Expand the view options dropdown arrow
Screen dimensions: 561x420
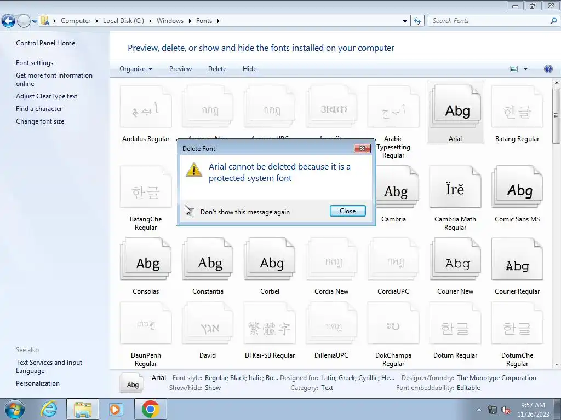[x=525, y=69]
